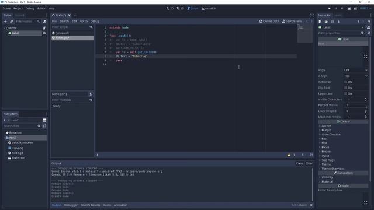Open the script icon on the root Node row

44,28
